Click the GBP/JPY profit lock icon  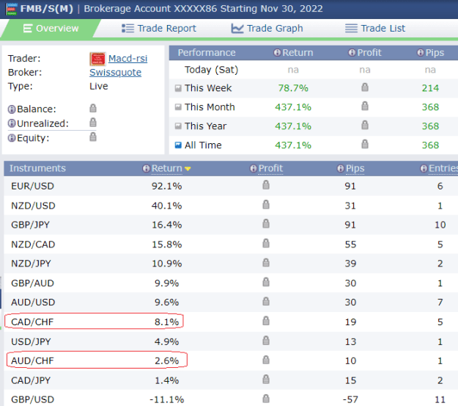click(266, 224)
